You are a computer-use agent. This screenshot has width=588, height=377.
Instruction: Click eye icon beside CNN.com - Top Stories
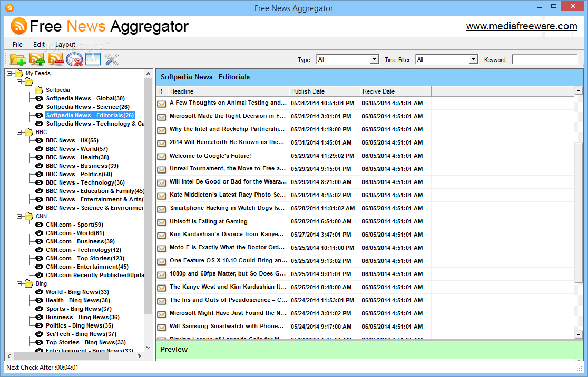point(39,258)
